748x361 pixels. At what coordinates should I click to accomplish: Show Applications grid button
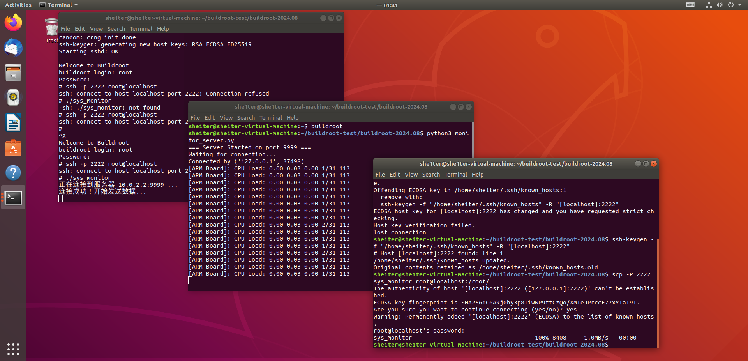pyautogui.click(x=13, y=349)
